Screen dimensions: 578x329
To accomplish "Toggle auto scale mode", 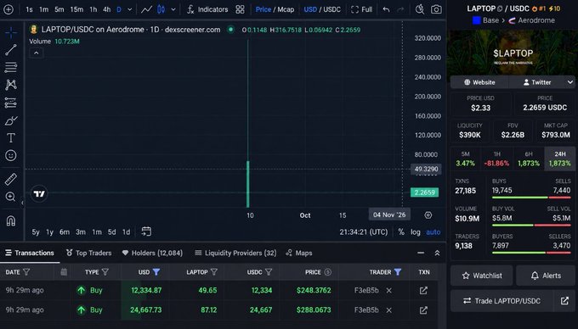I will click(433, 232).
